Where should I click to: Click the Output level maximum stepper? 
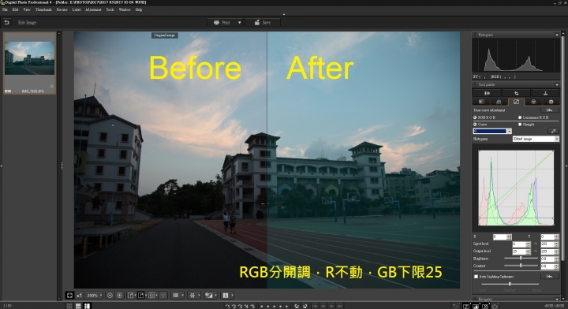(x=556, y=251)
